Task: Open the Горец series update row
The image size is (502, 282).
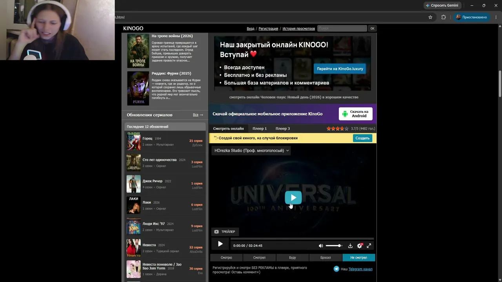Action: (165, 141)
